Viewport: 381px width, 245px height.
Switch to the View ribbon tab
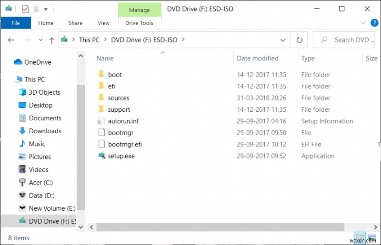click(x=103, y=23)
